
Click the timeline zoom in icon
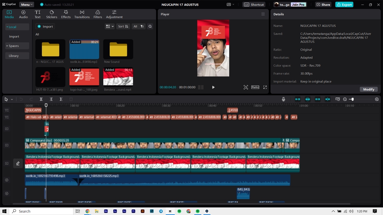click(x=377, y=99)
